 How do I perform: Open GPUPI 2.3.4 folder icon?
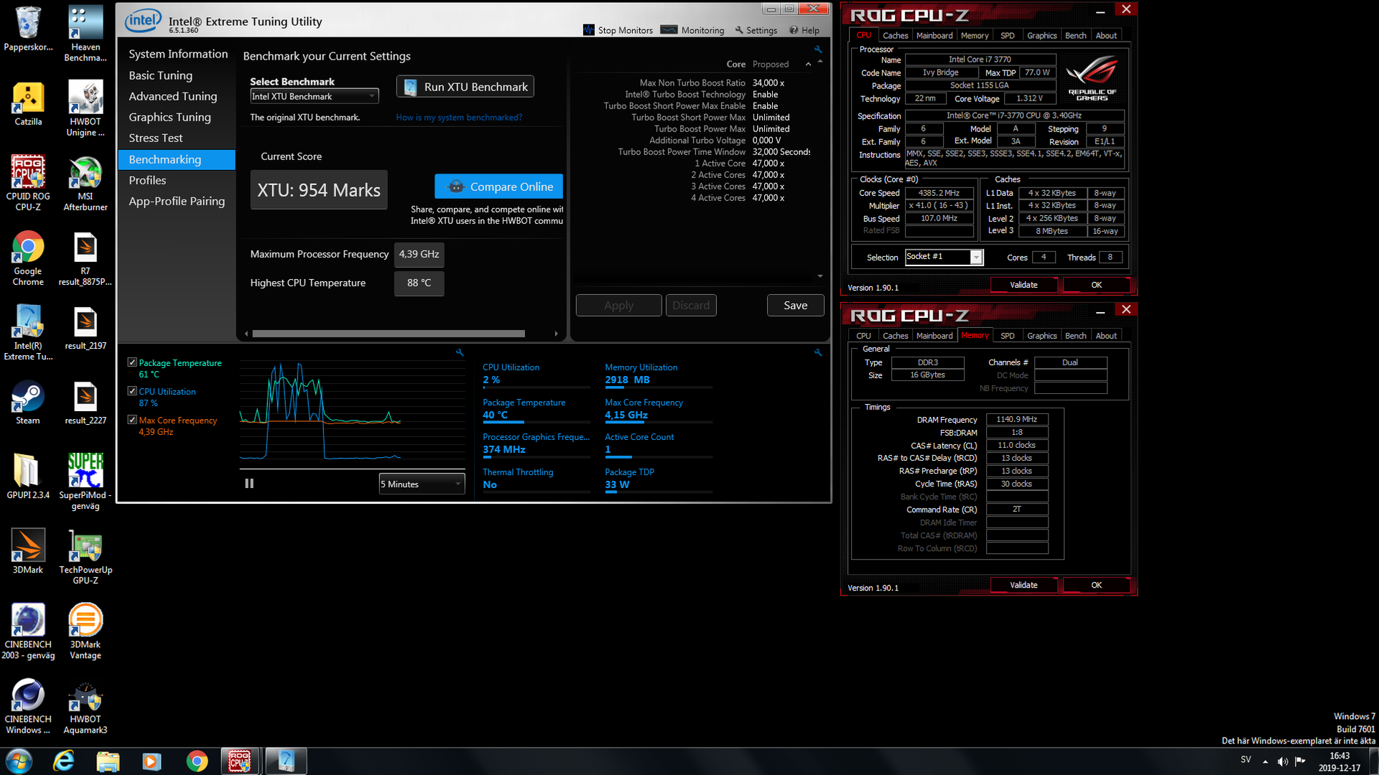coord(28,476)
